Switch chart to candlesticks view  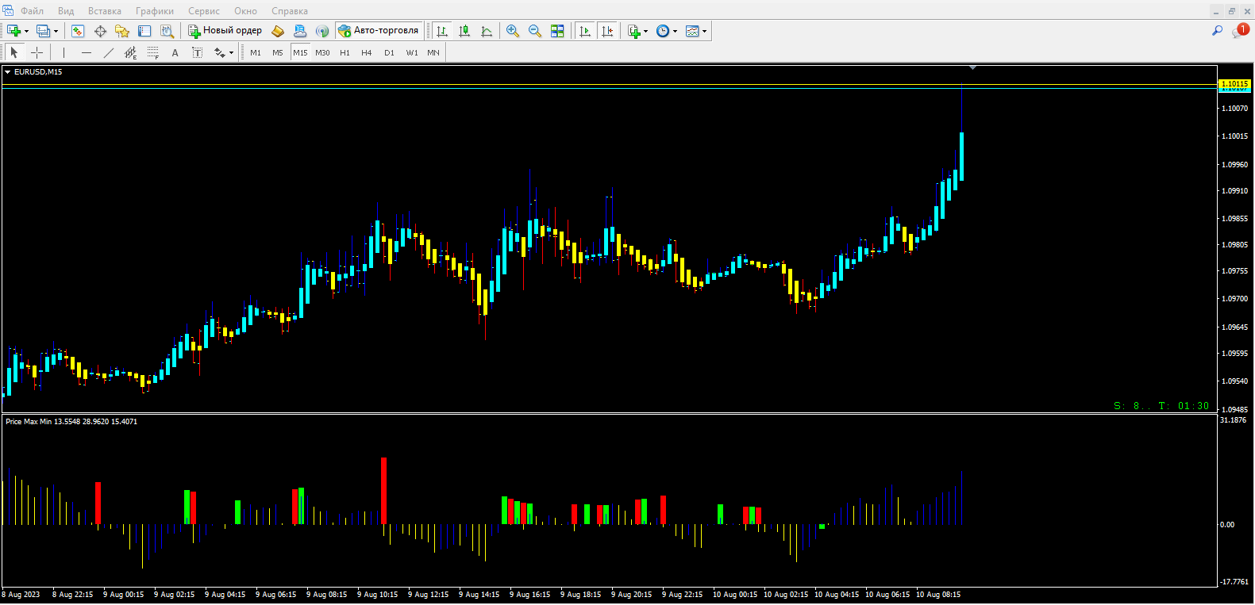tap(464, 31)
